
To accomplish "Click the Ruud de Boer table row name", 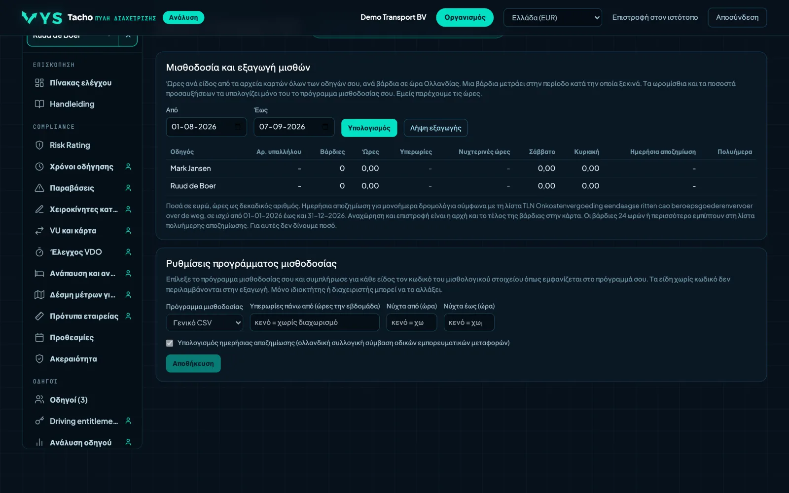I will coord(193,186).
